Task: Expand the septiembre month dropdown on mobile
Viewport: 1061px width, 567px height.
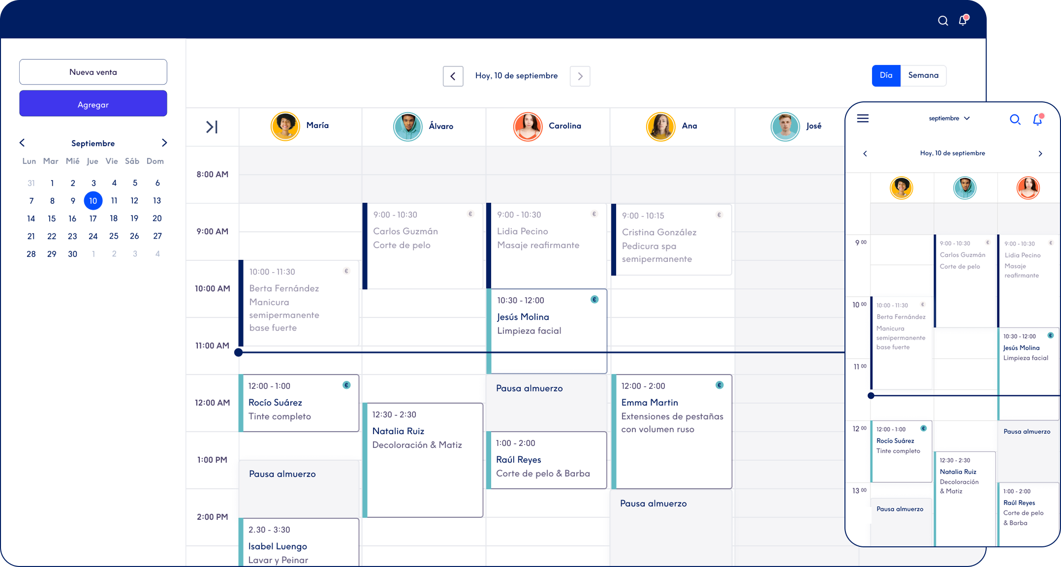Action: [949, 118]
